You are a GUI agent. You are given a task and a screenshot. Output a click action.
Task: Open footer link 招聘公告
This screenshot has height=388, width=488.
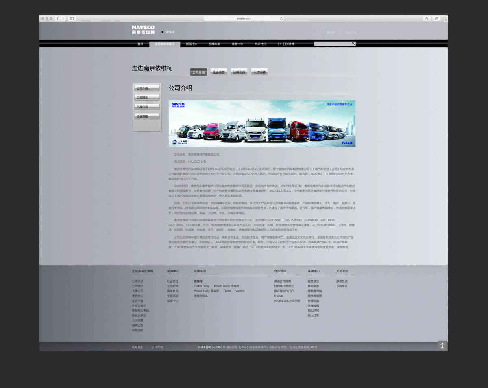pyautogui.click(x=137, y=325)
